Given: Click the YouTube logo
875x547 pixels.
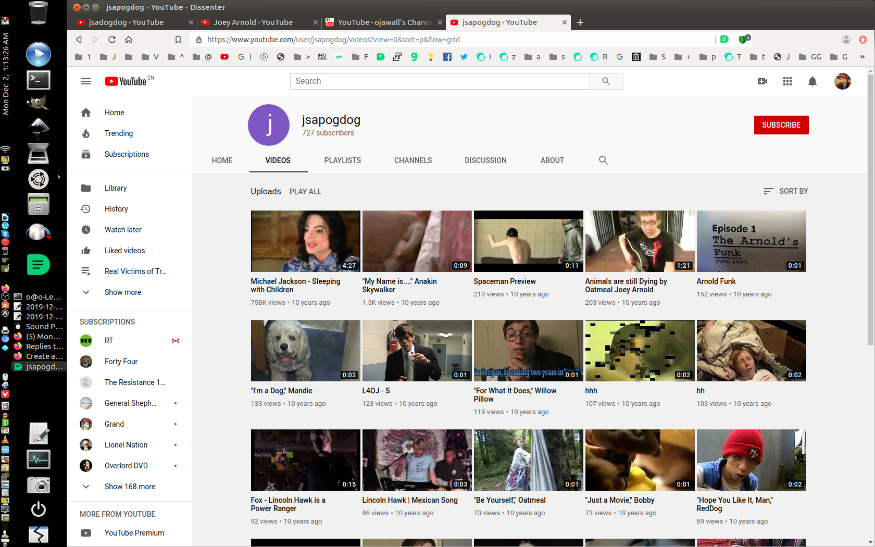Looking at the screenshot, I should (126, 81).
